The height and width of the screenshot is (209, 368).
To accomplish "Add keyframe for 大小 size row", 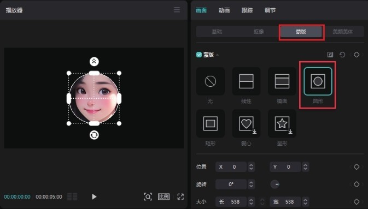I will tap(357, 201).
